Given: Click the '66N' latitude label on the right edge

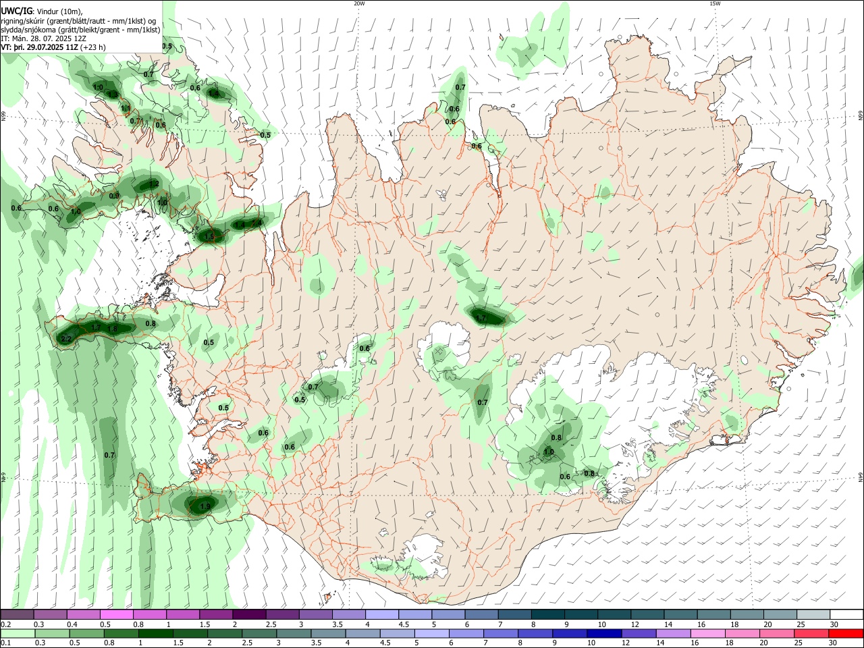Looking at the screenshot, I should 861,117.
